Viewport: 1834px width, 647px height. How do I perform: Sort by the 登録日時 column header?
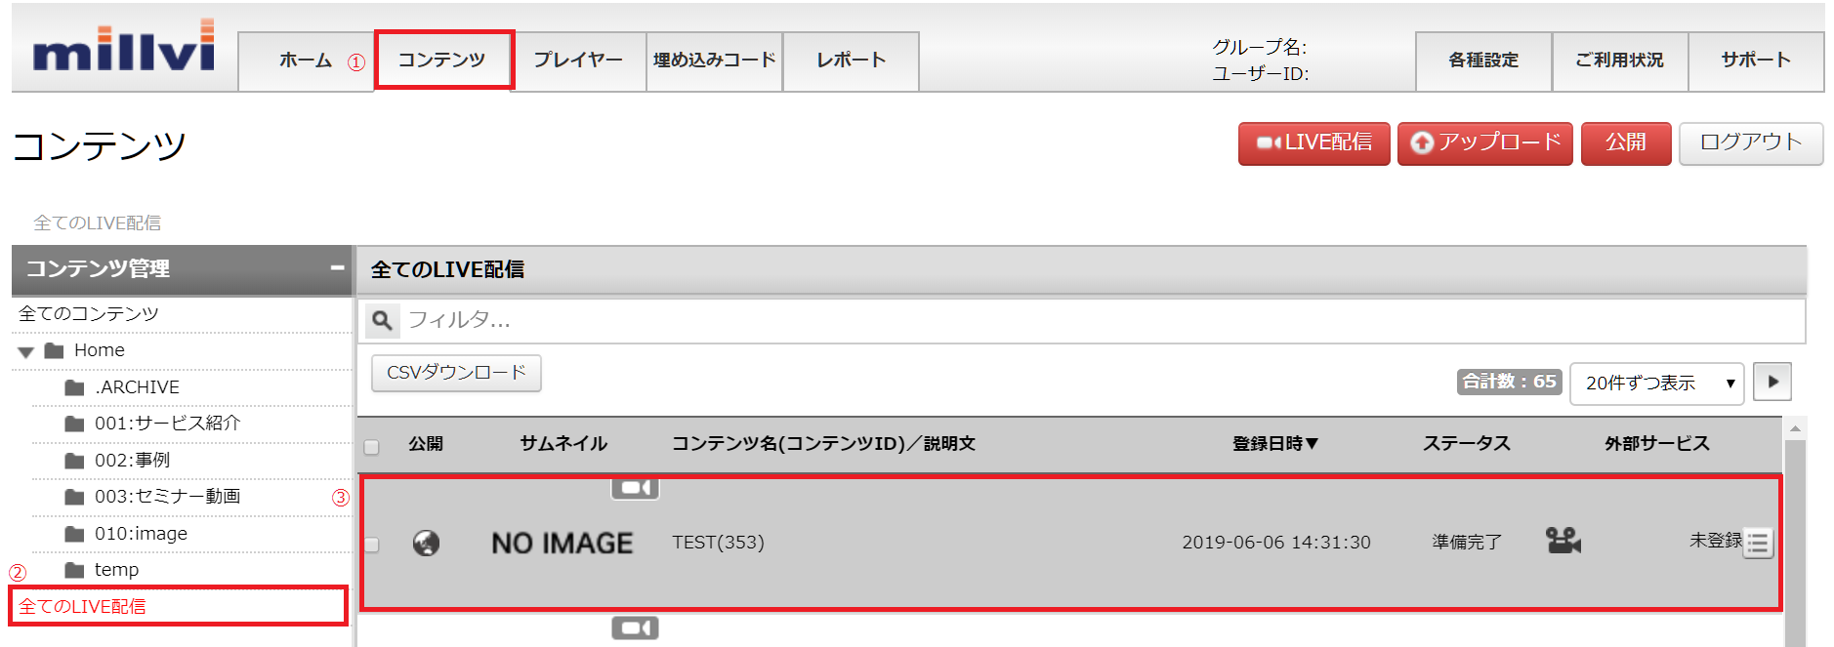tap(1275, 444)
